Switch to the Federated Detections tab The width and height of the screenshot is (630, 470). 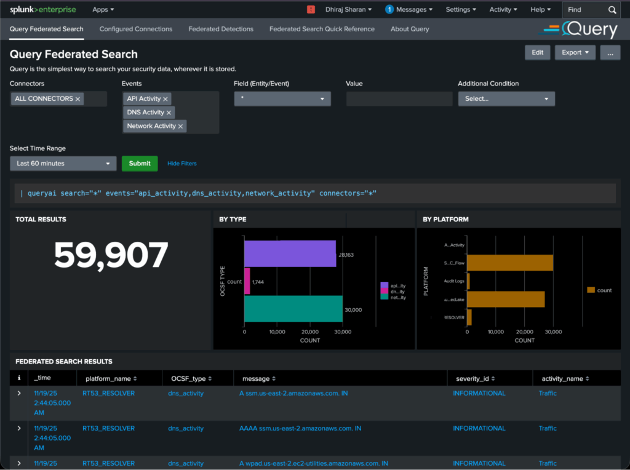point(221,29)
